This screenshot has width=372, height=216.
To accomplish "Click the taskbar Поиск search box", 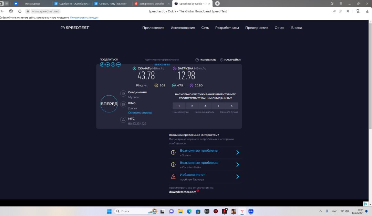I will (136, 211).
